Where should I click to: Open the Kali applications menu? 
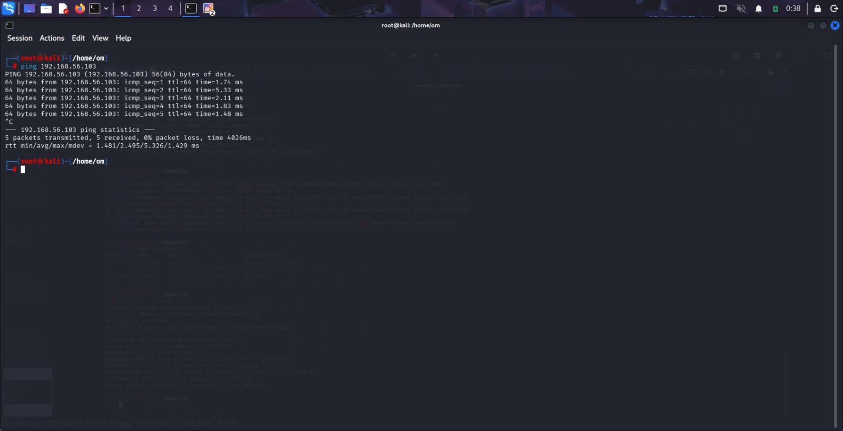coord(8,8)
